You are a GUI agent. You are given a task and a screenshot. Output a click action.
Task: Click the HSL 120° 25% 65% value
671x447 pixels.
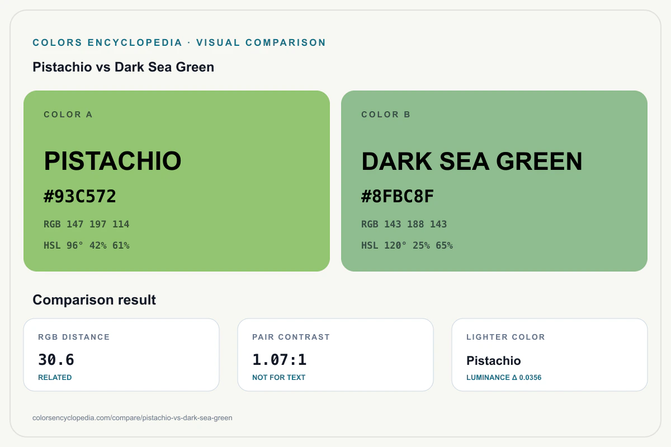click(407, 245)
